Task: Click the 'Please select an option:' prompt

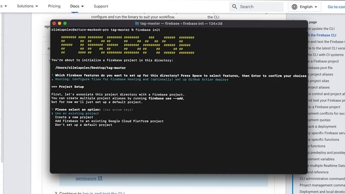Action: pos(78,109)
